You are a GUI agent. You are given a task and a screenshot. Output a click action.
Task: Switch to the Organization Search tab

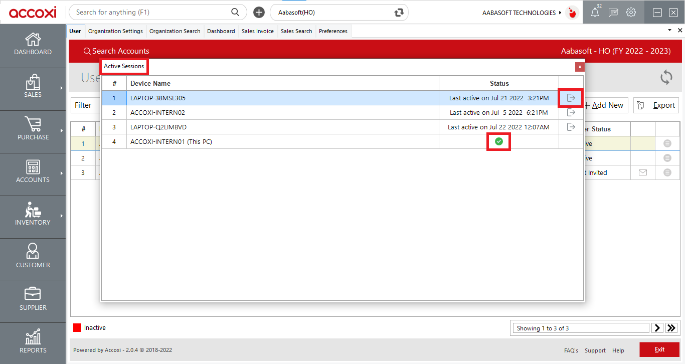[175, 31]
